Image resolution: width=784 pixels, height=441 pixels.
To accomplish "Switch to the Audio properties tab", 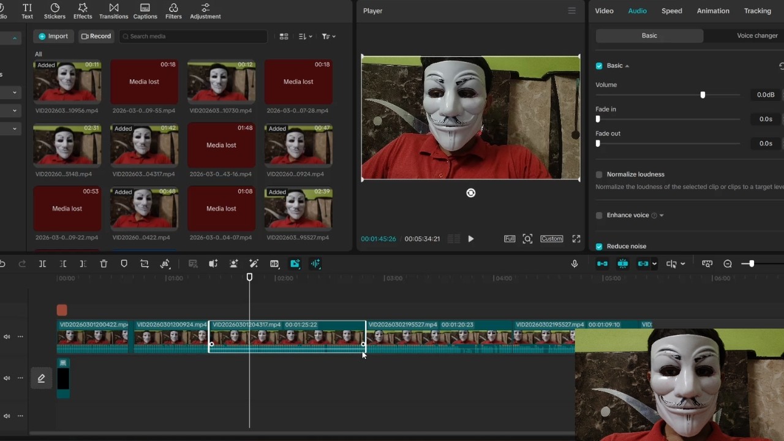I will 637,11.
